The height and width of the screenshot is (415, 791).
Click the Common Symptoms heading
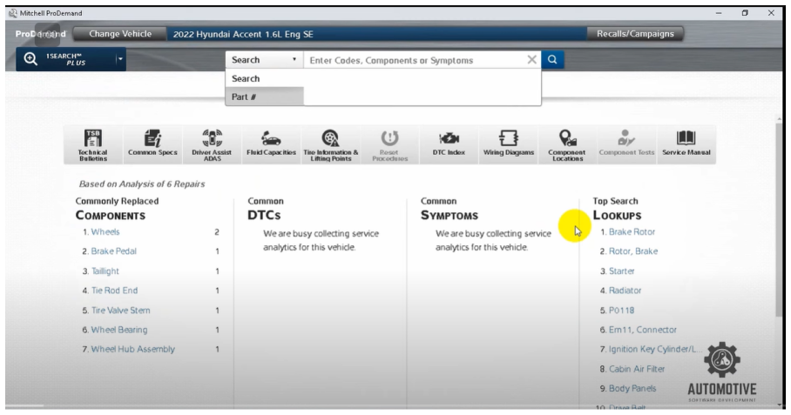pos(449,208)
